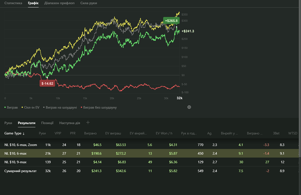The width and height of the screenshot is (301, 195).
Task: Click the plus icon to add tab
Action: [x=88, y=123]
